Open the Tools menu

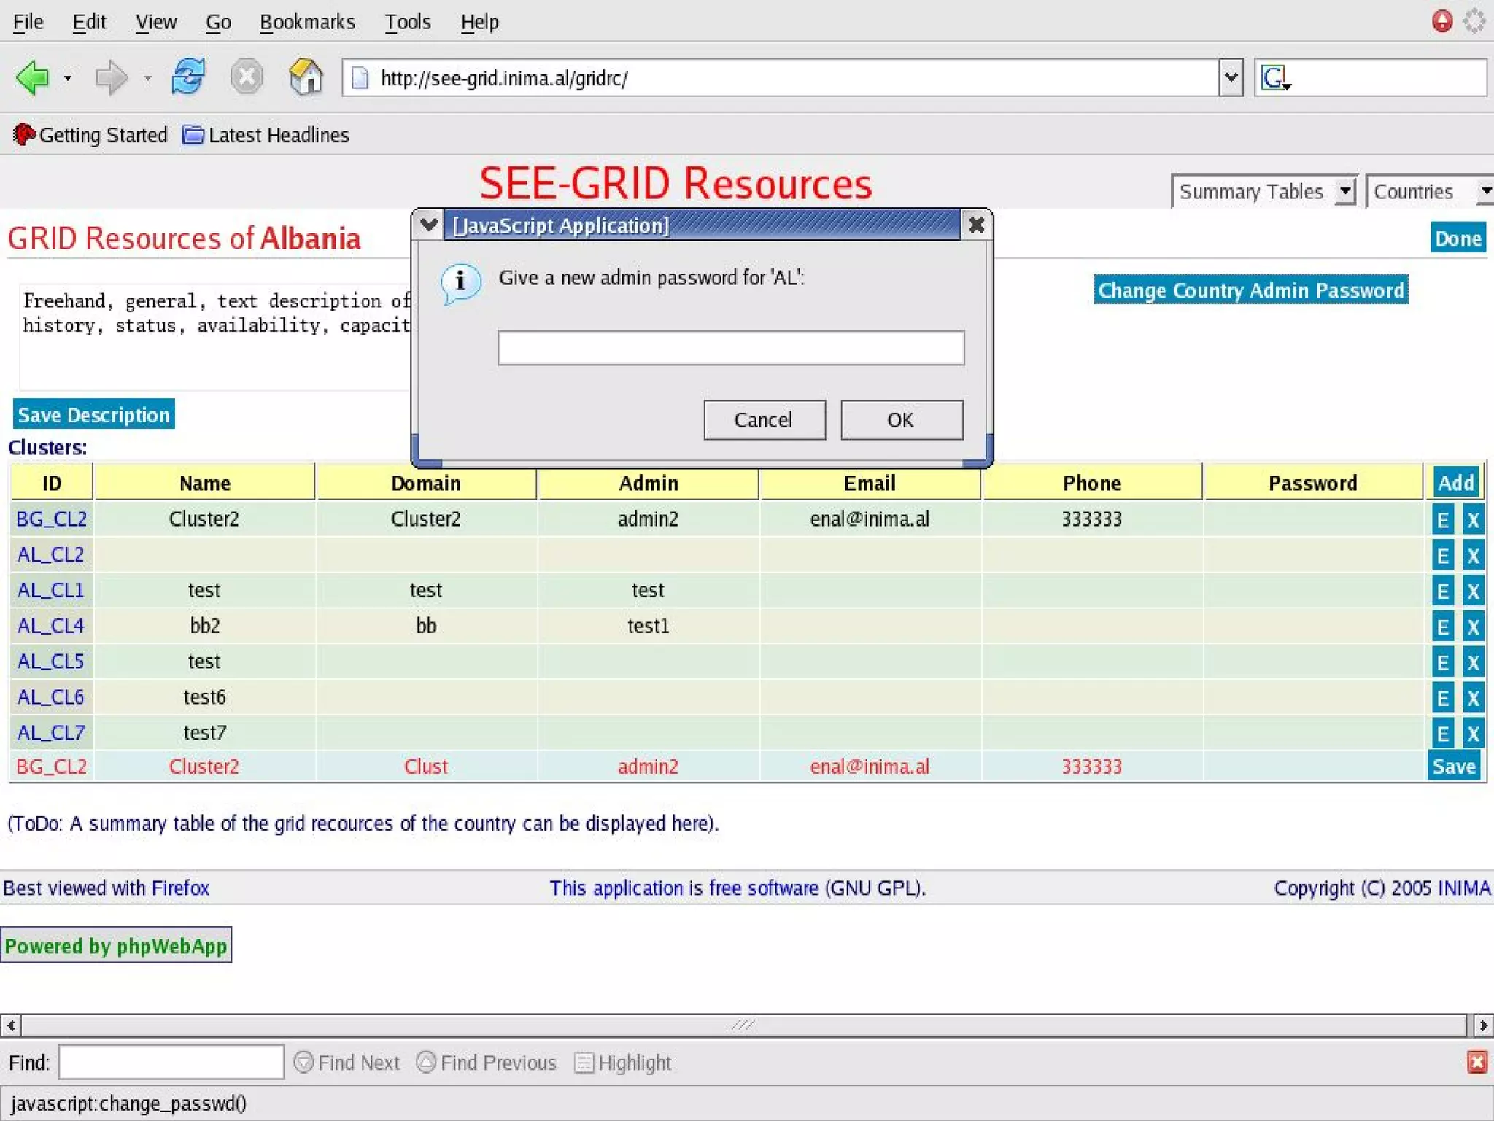pyautogui.click(x=407, y=22)
